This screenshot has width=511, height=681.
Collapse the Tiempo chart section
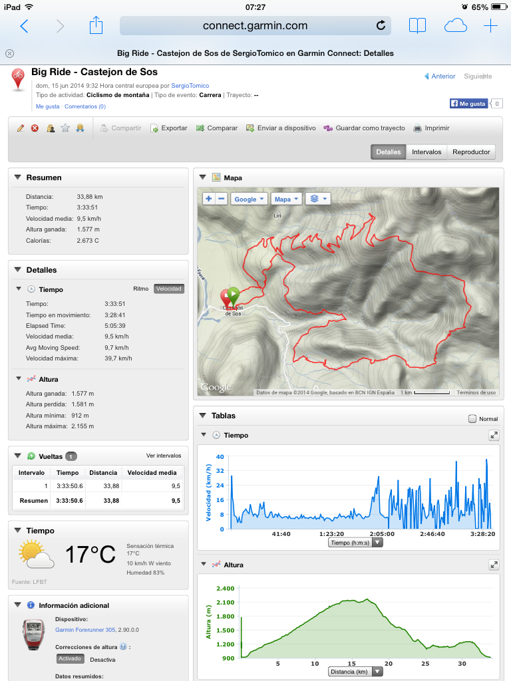(x=204, y=435)
